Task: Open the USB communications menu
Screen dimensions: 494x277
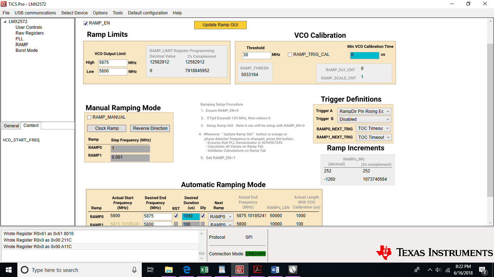Action: pyautogui.click(x=35, y=13)
